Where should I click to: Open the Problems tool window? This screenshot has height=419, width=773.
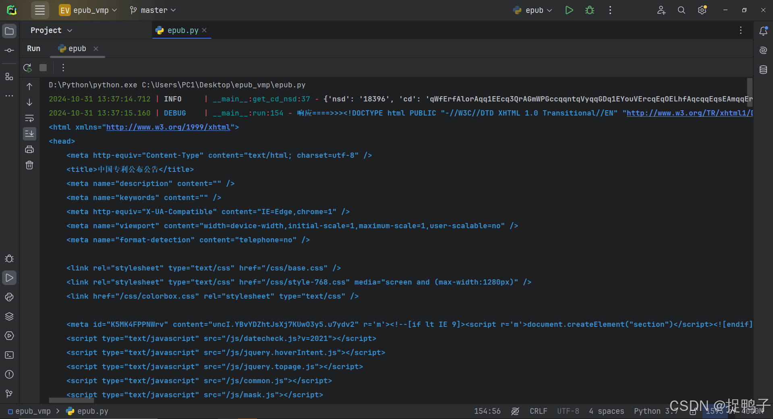tap(9, 374)
